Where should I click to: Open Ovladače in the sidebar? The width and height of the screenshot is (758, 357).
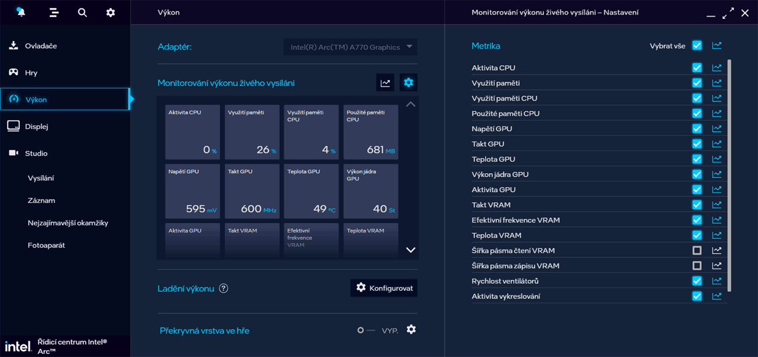pos(65,45)
